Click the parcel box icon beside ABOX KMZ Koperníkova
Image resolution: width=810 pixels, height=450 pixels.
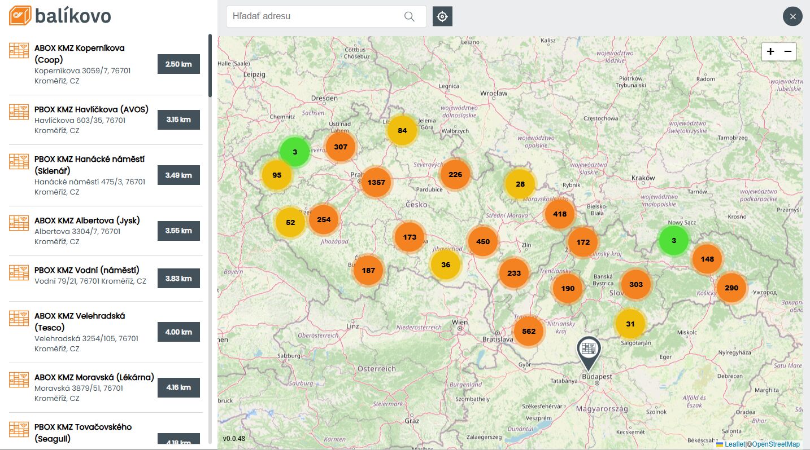[x=19, y=50]
